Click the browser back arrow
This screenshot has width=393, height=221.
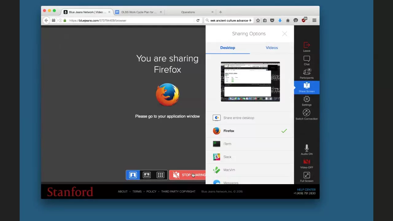coord(46,21)
